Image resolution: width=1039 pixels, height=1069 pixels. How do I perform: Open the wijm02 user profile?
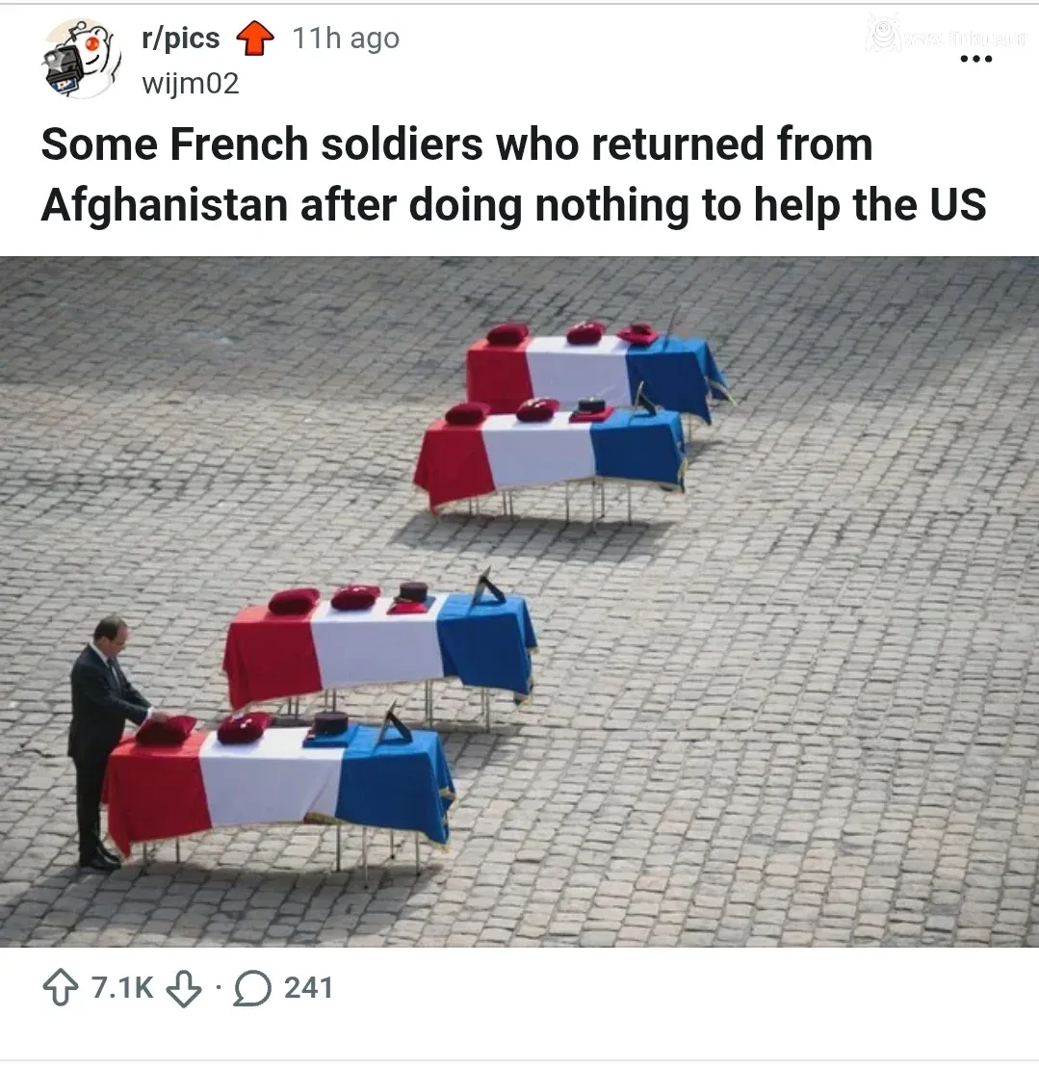coord(191,83)
